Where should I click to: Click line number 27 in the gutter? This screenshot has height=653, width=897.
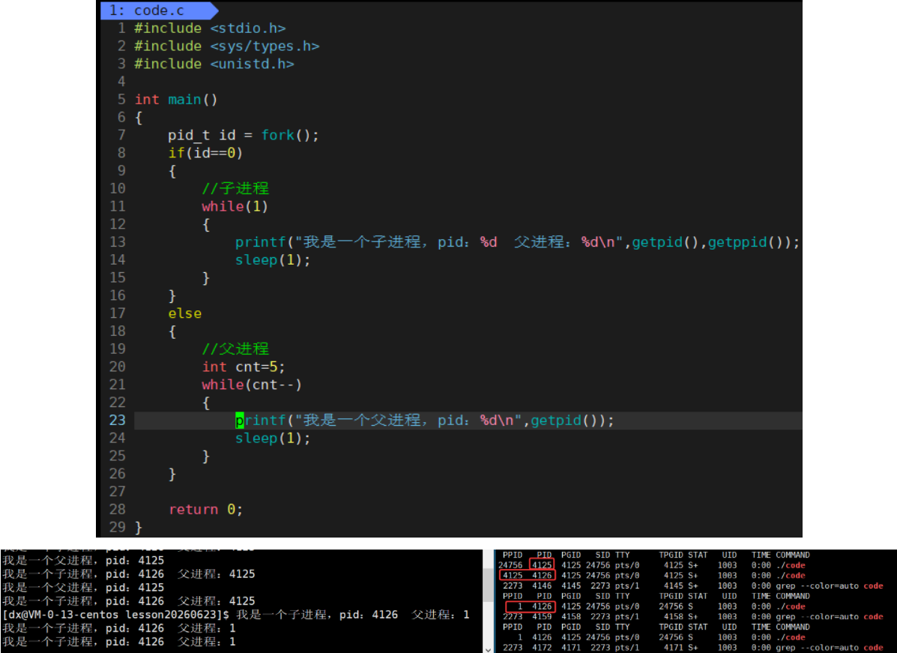tap(117, 492)
